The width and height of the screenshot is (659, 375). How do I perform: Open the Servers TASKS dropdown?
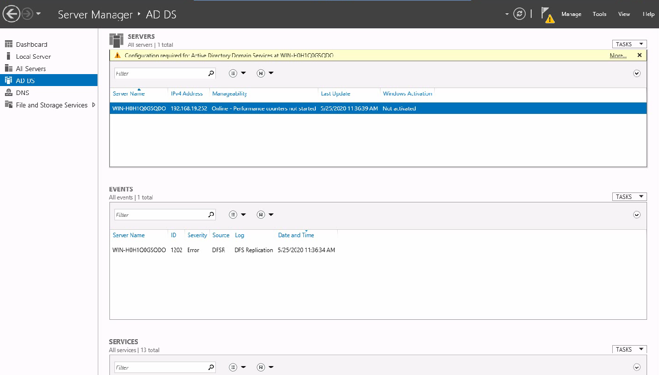click(x=629, y=44)
